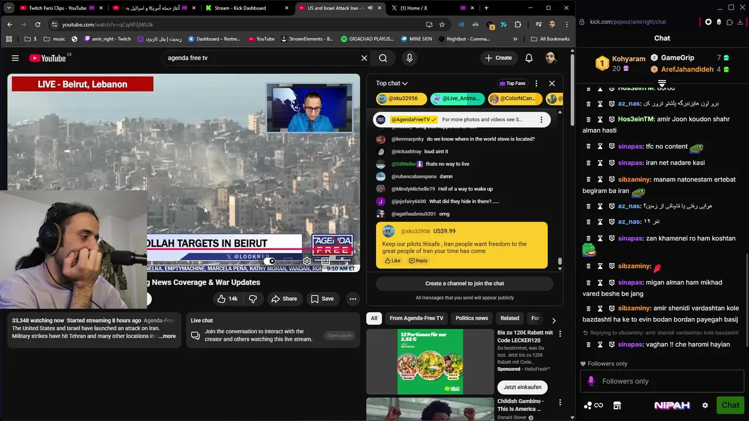This screenshot has width=749, height=421.
Task: Start voice search with microphone icon
Action: 410,58
